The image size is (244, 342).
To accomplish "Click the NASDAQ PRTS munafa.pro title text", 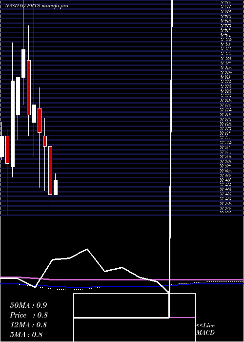I will (37, 6).
